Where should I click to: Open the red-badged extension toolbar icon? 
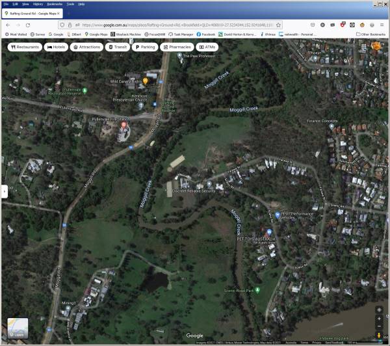tap(343, 25)
